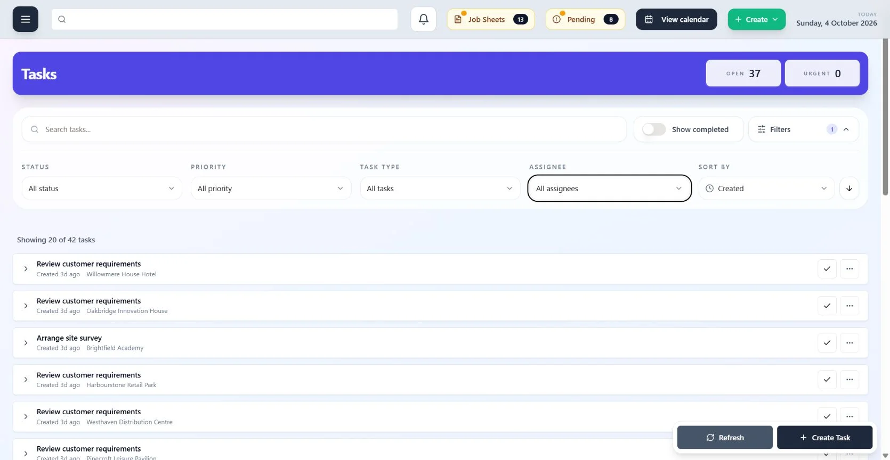Click the Urgent 0 counter card
This screenshot has height=460, width=890.
(x=822, y=73)
